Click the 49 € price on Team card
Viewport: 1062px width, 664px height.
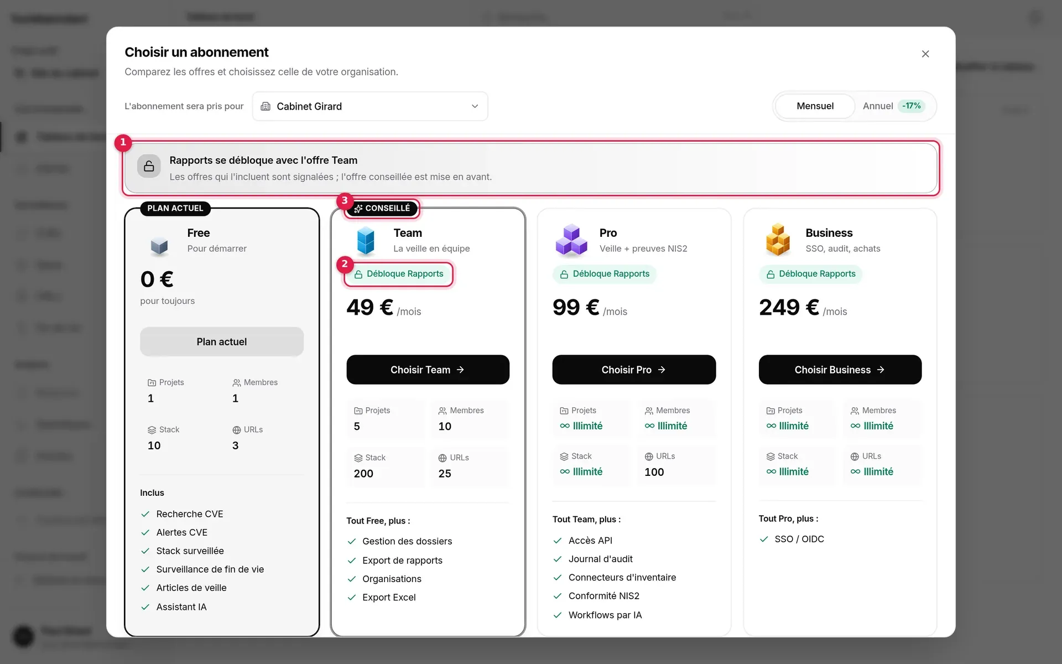point(369,307)
